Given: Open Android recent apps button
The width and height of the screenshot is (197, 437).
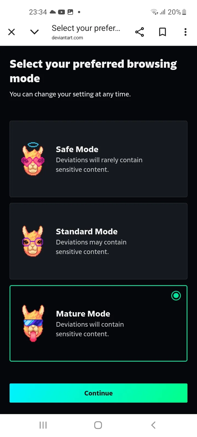Looking at the screenshot, I should coord(43,425).
